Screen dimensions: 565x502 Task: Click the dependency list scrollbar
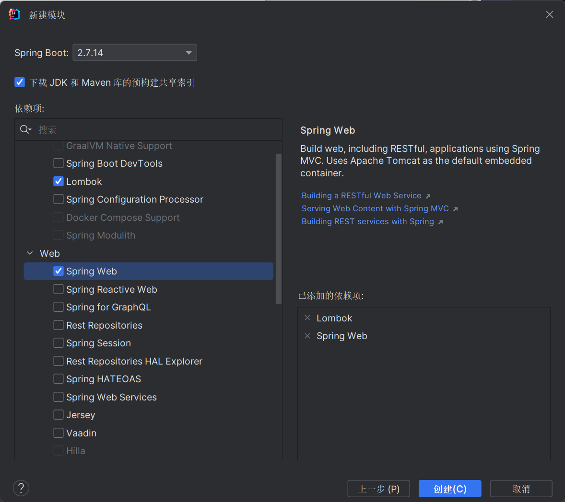(x=278, y=229)
